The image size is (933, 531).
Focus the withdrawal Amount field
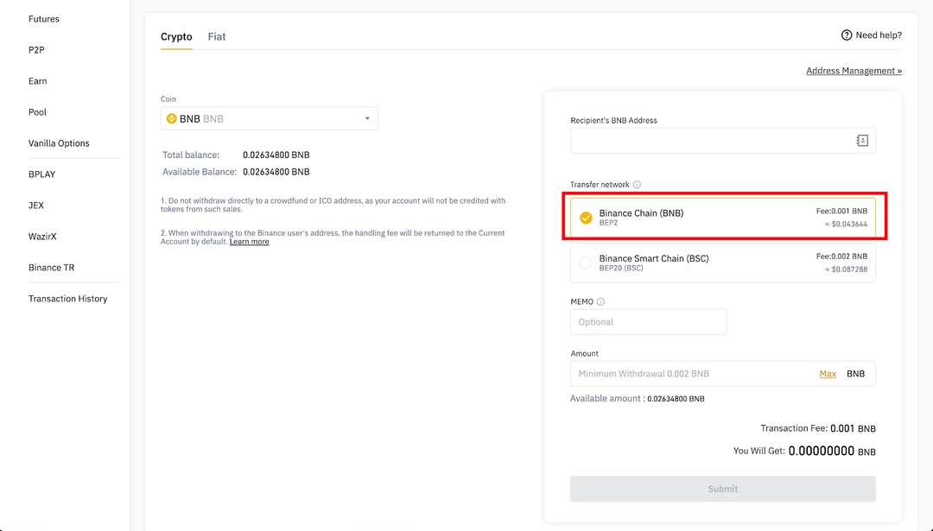coord(722,373)
